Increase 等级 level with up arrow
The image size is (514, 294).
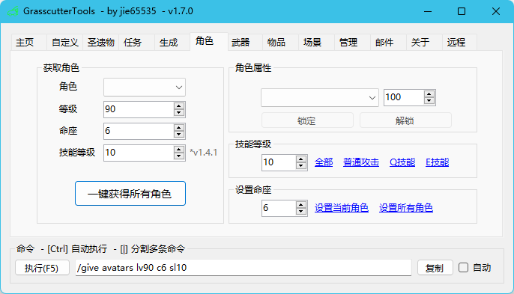178,105
